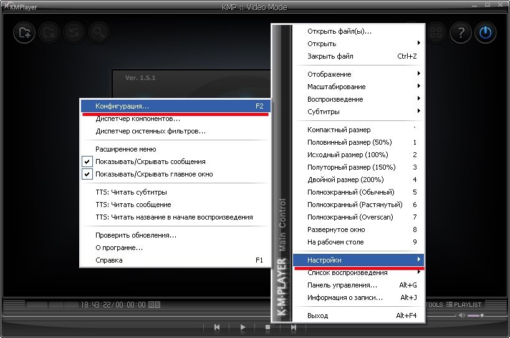This screenshot has height=338, width=510.
Task: Select Полуторный размер (150%)
Action: pos(358,167)
